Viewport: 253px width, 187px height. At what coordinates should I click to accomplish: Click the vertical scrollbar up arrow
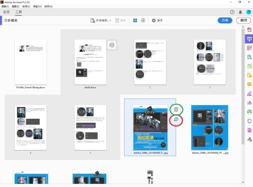click(243, 27)
